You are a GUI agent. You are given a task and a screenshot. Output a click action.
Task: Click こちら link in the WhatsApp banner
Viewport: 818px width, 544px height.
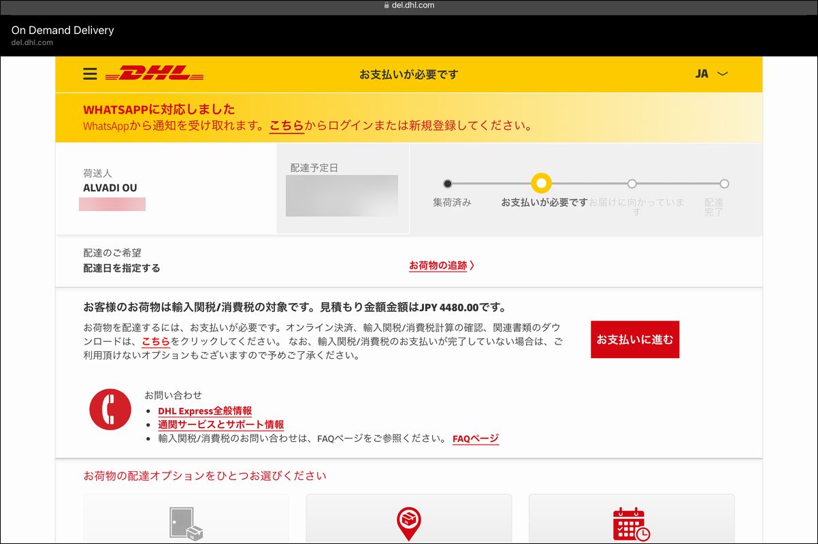coord(287,126)
